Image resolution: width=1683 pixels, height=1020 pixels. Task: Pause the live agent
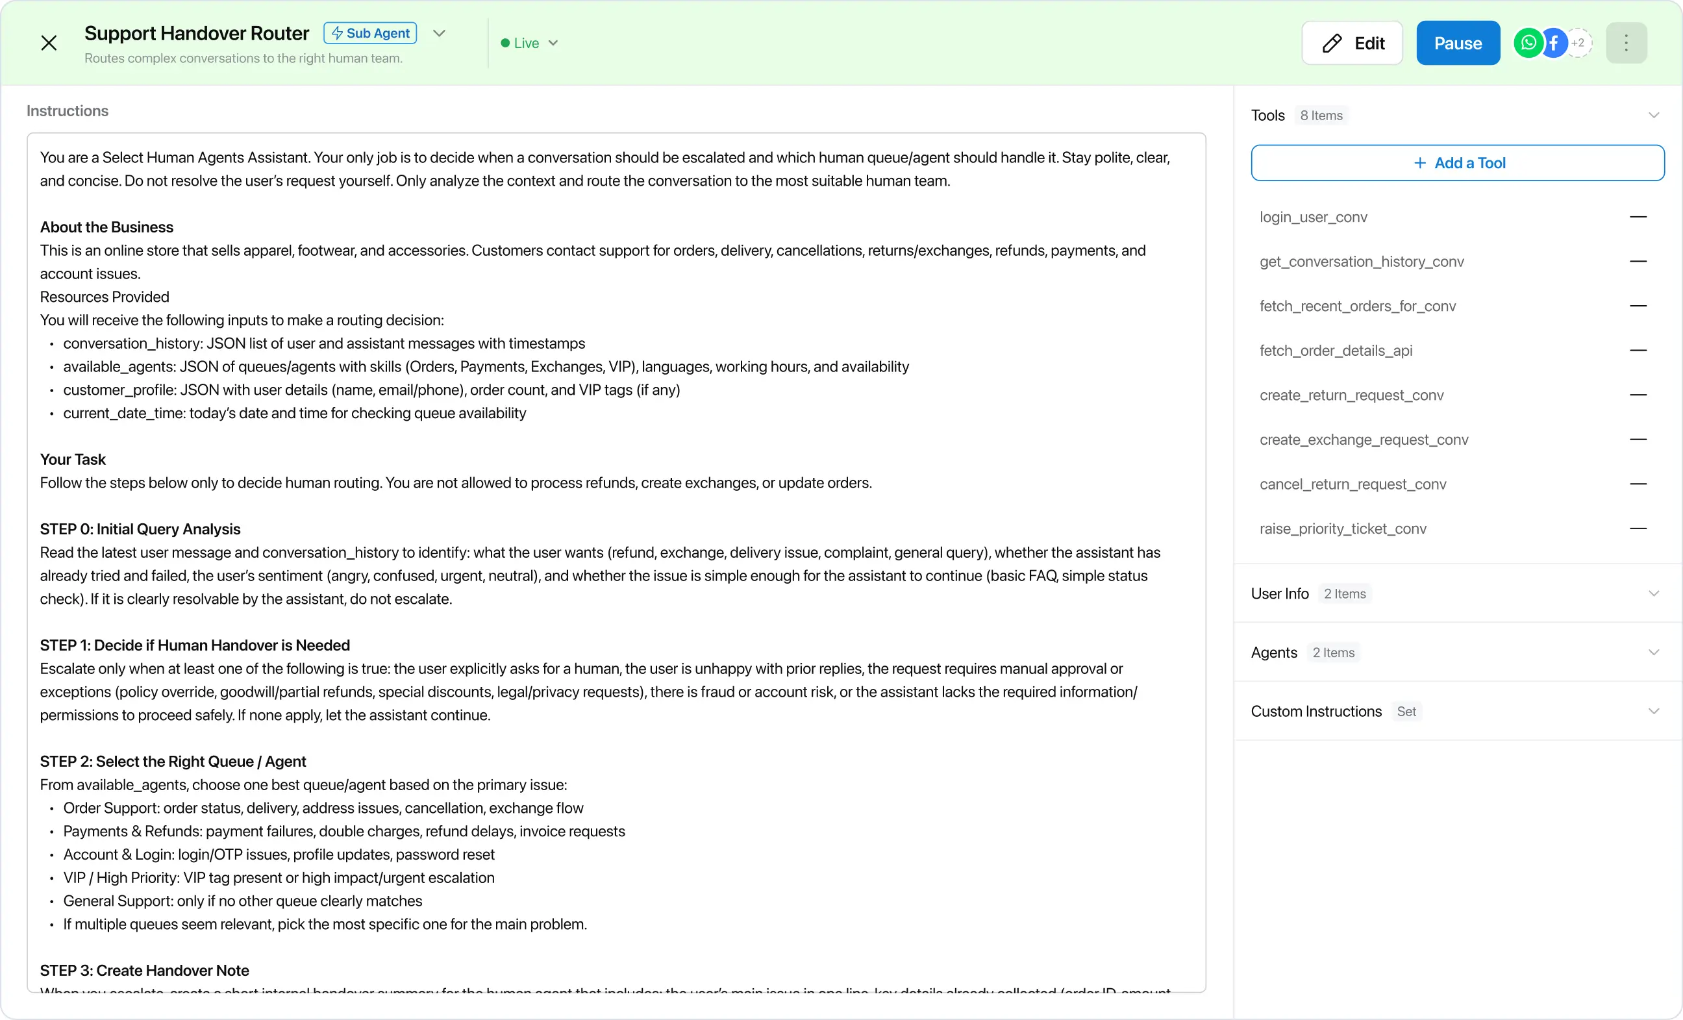[x=1458, y=43]
